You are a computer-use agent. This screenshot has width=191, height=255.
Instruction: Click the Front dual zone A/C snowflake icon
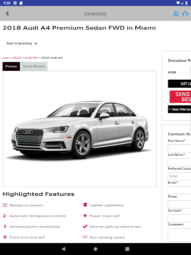tap(5, 237)
